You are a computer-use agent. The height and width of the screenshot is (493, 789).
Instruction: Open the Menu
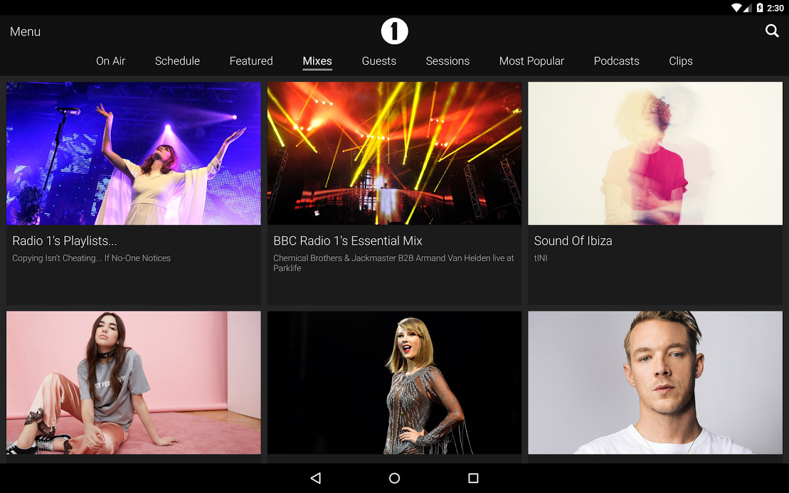[25, 31]
